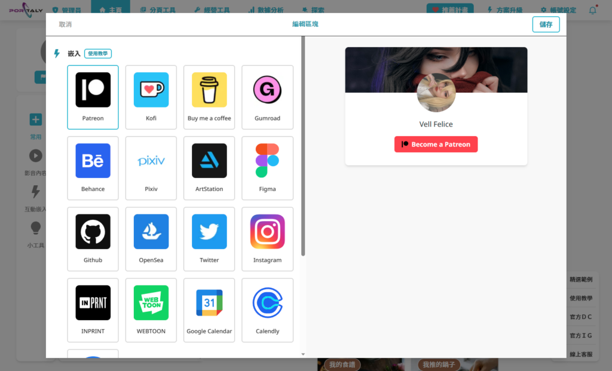The height and width of the screenshot is (371, 612).
Task: Pick the Google Calendar embed option
Action: pyautogui.click(x=209, y=310)
